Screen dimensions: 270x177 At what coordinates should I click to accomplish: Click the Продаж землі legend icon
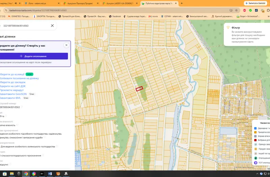pos(255,149)
